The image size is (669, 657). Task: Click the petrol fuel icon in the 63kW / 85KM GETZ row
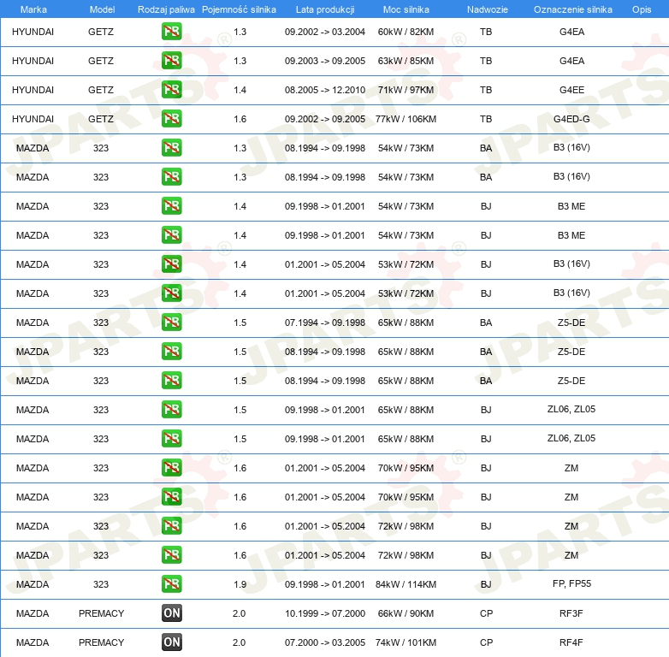click(171, 61)
